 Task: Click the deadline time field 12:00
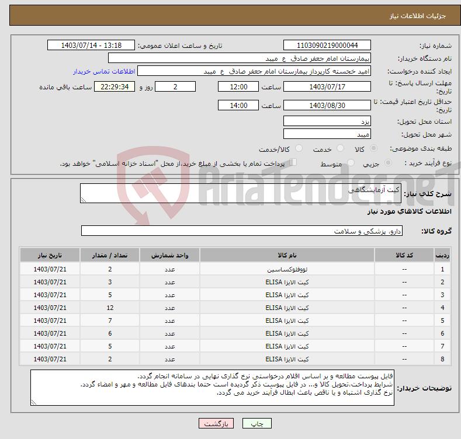238,86
